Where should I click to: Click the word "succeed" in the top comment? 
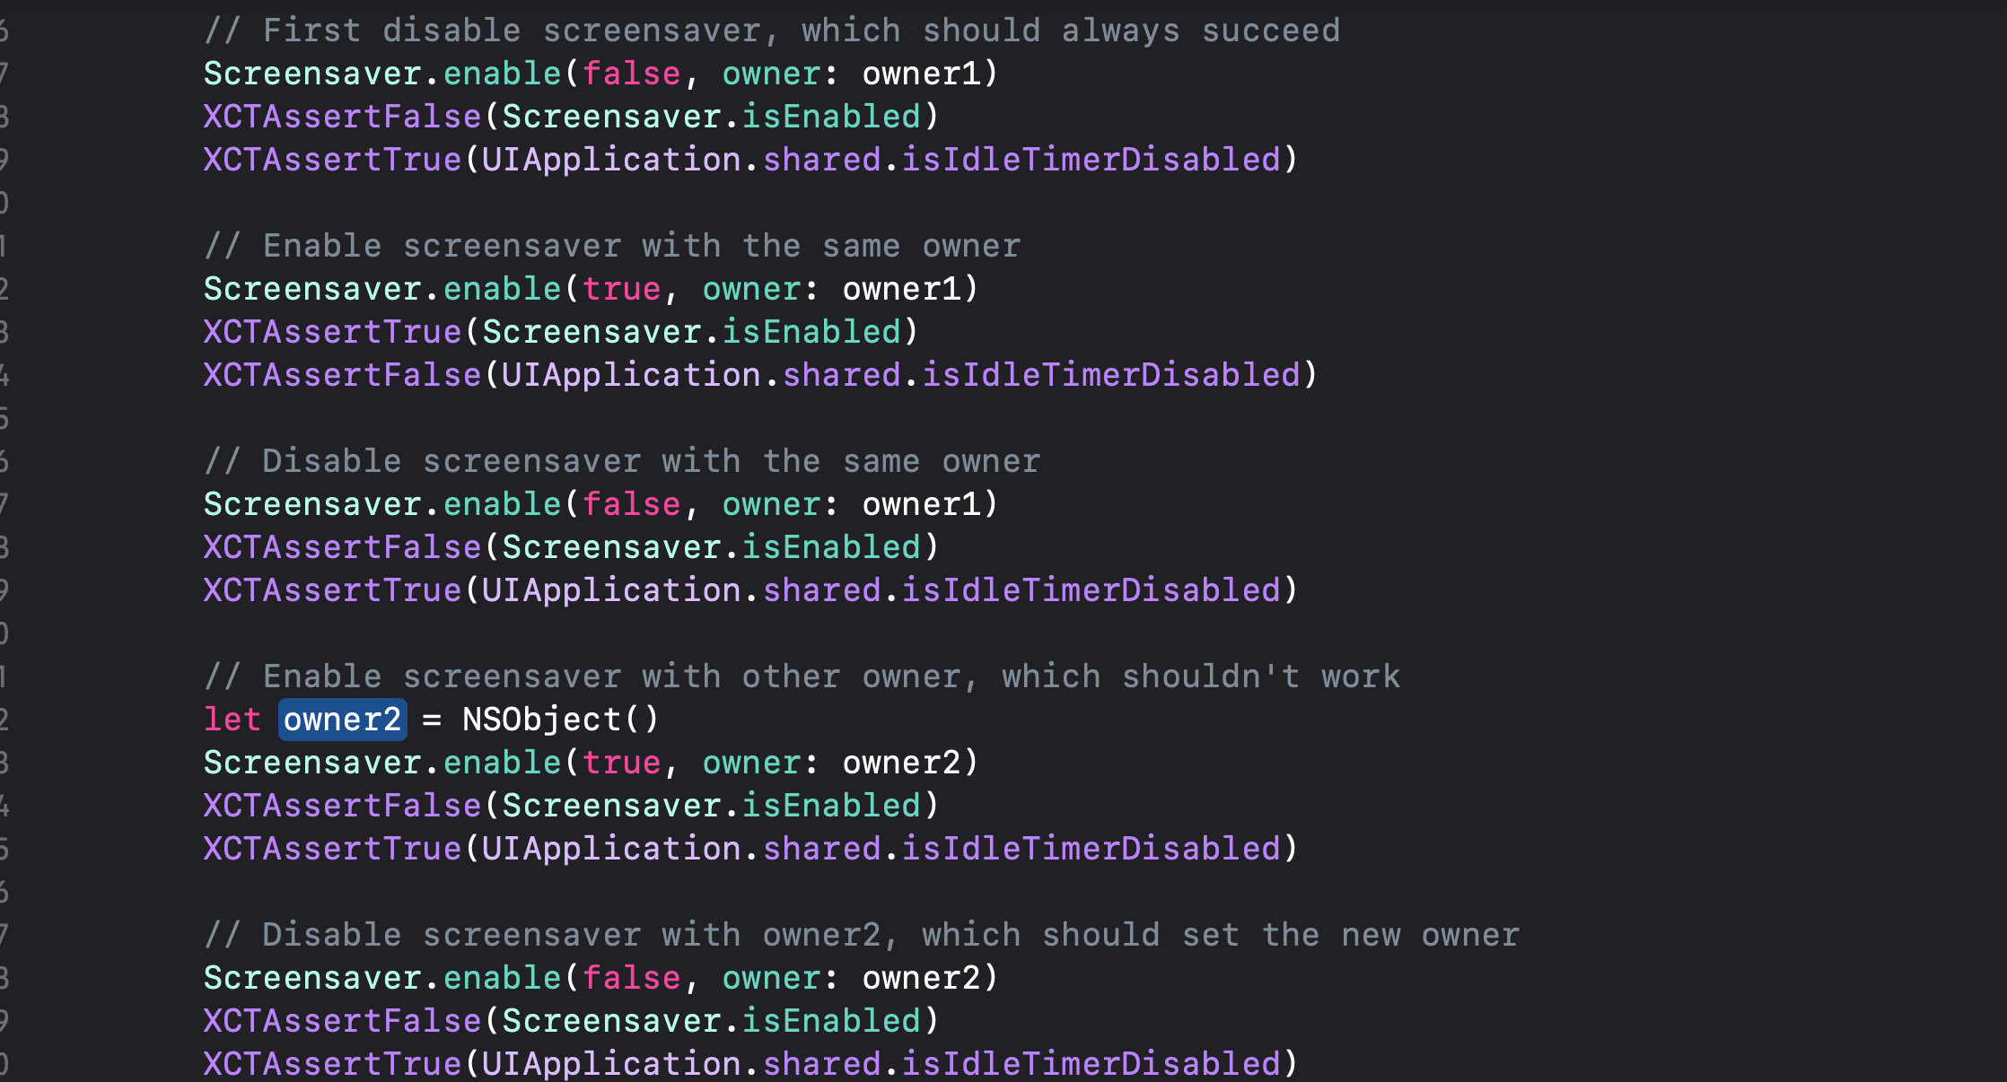(1271, 31)
